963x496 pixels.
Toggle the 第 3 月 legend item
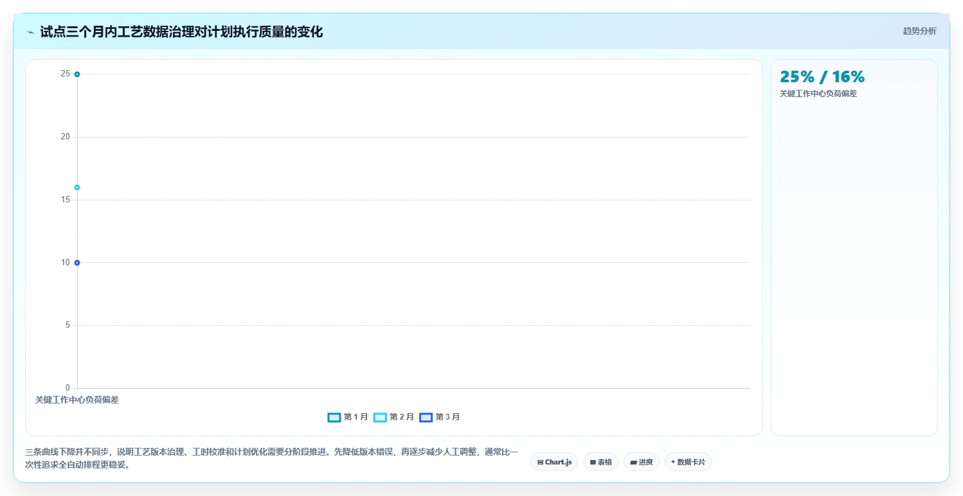(440, 417)
